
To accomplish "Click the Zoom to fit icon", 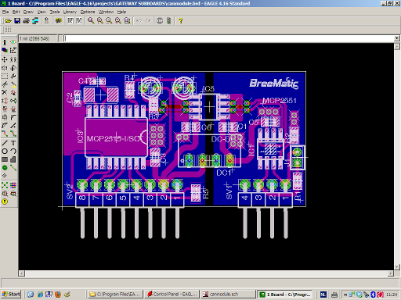I will pos(91,21).
